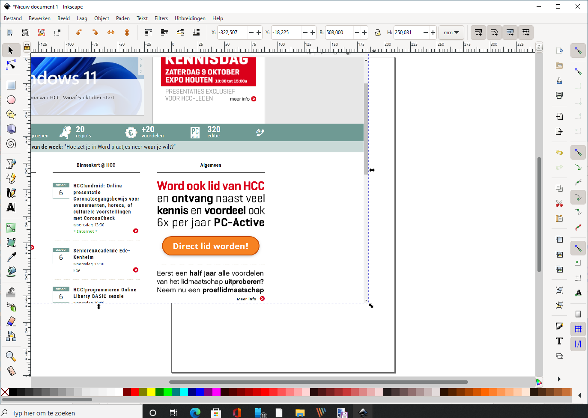Choose the 3D box tool
This screenshot has width=588, height=418.
(x=11, y=129)
